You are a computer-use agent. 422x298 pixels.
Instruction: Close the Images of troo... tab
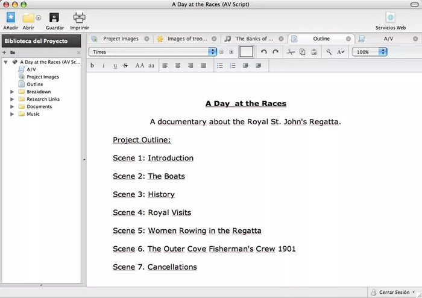(214, 39)
